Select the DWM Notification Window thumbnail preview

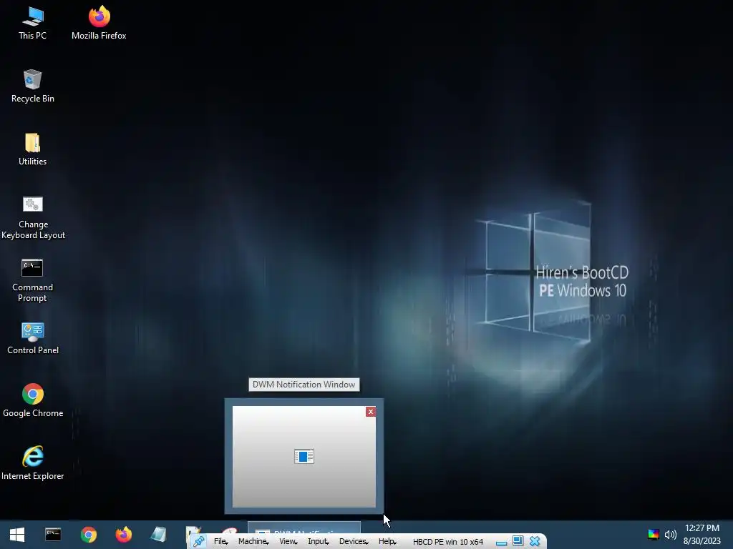[304, 457]
